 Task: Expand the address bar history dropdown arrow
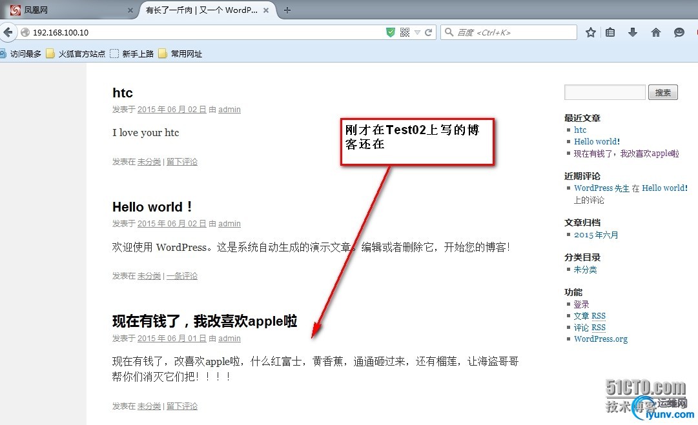click(x=418, y=32)
